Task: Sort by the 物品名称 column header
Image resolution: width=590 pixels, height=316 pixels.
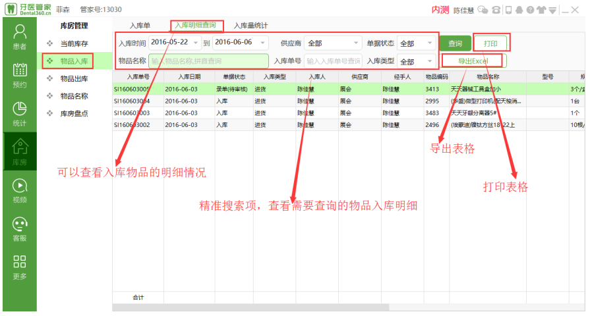Action: coord(488,76)
